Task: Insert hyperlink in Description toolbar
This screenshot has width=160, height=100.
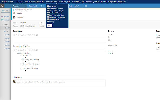Action: pos(23,35)
